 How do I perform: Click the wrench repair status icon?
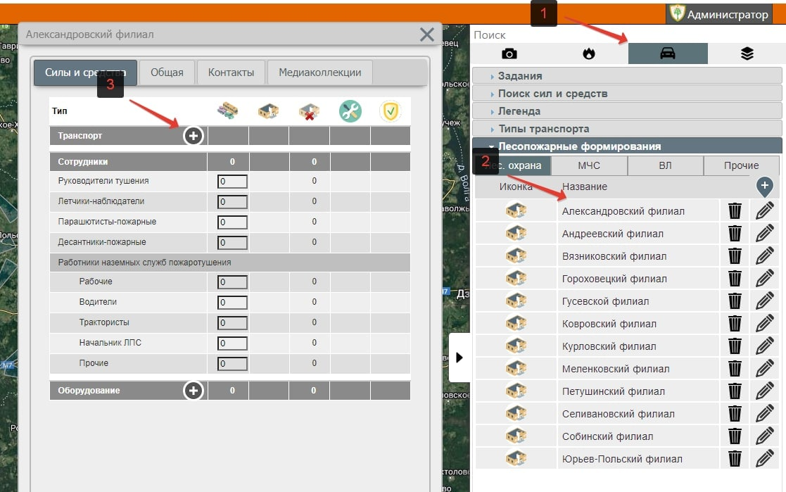coord(350,111)
